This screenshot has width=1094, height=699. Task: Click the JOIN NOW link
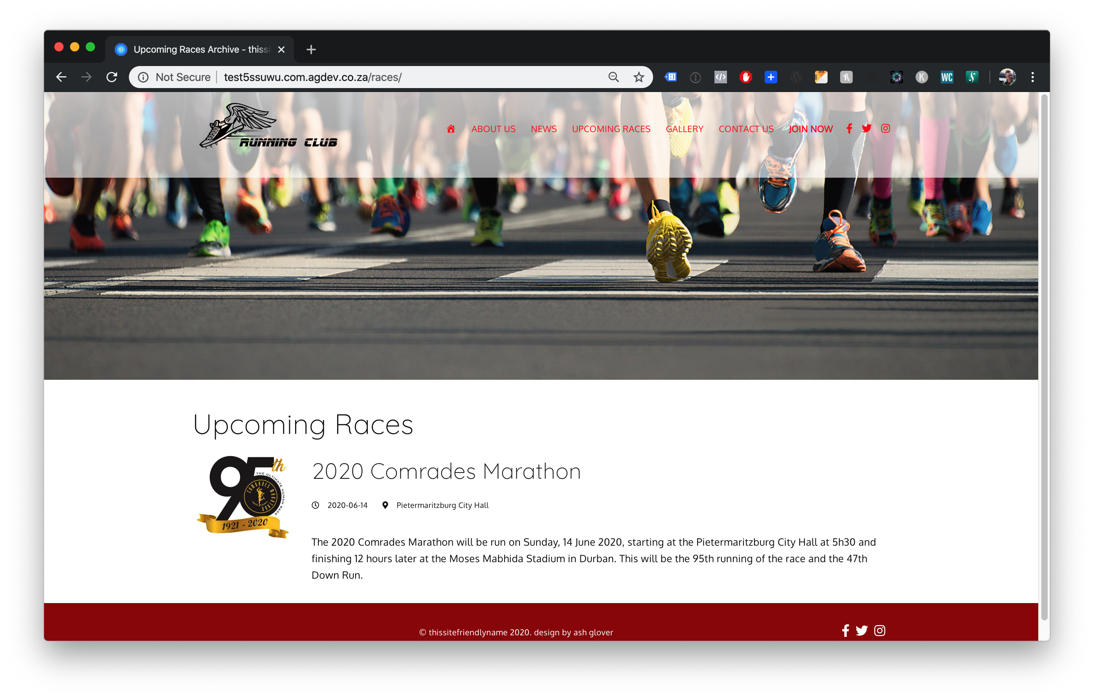point(811,129)
